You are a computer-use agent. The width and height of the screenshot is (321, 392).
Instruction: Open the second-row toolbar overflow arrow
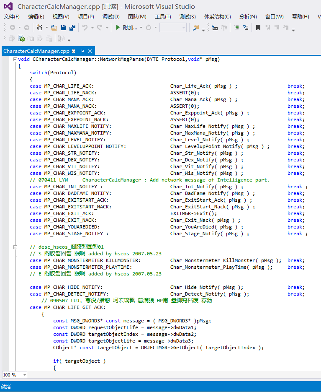pyautogui.click(x=69, y=40)
